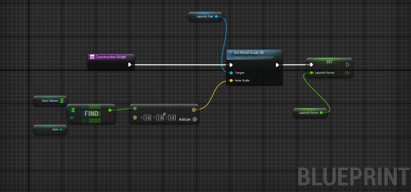Select the FIND node
411x192 pixels.
point(91,114)
